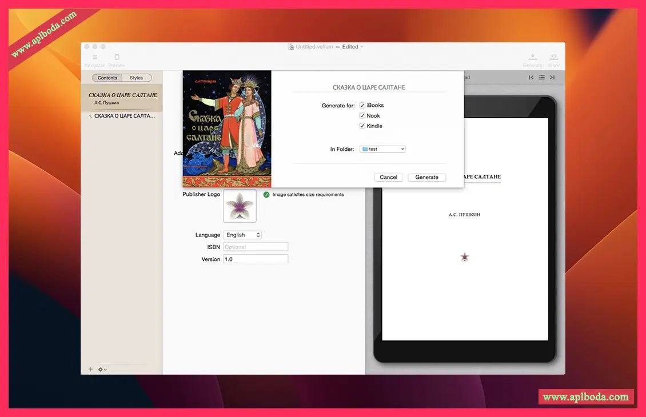Click the Navigator toolbar icon

pos(94,57)
